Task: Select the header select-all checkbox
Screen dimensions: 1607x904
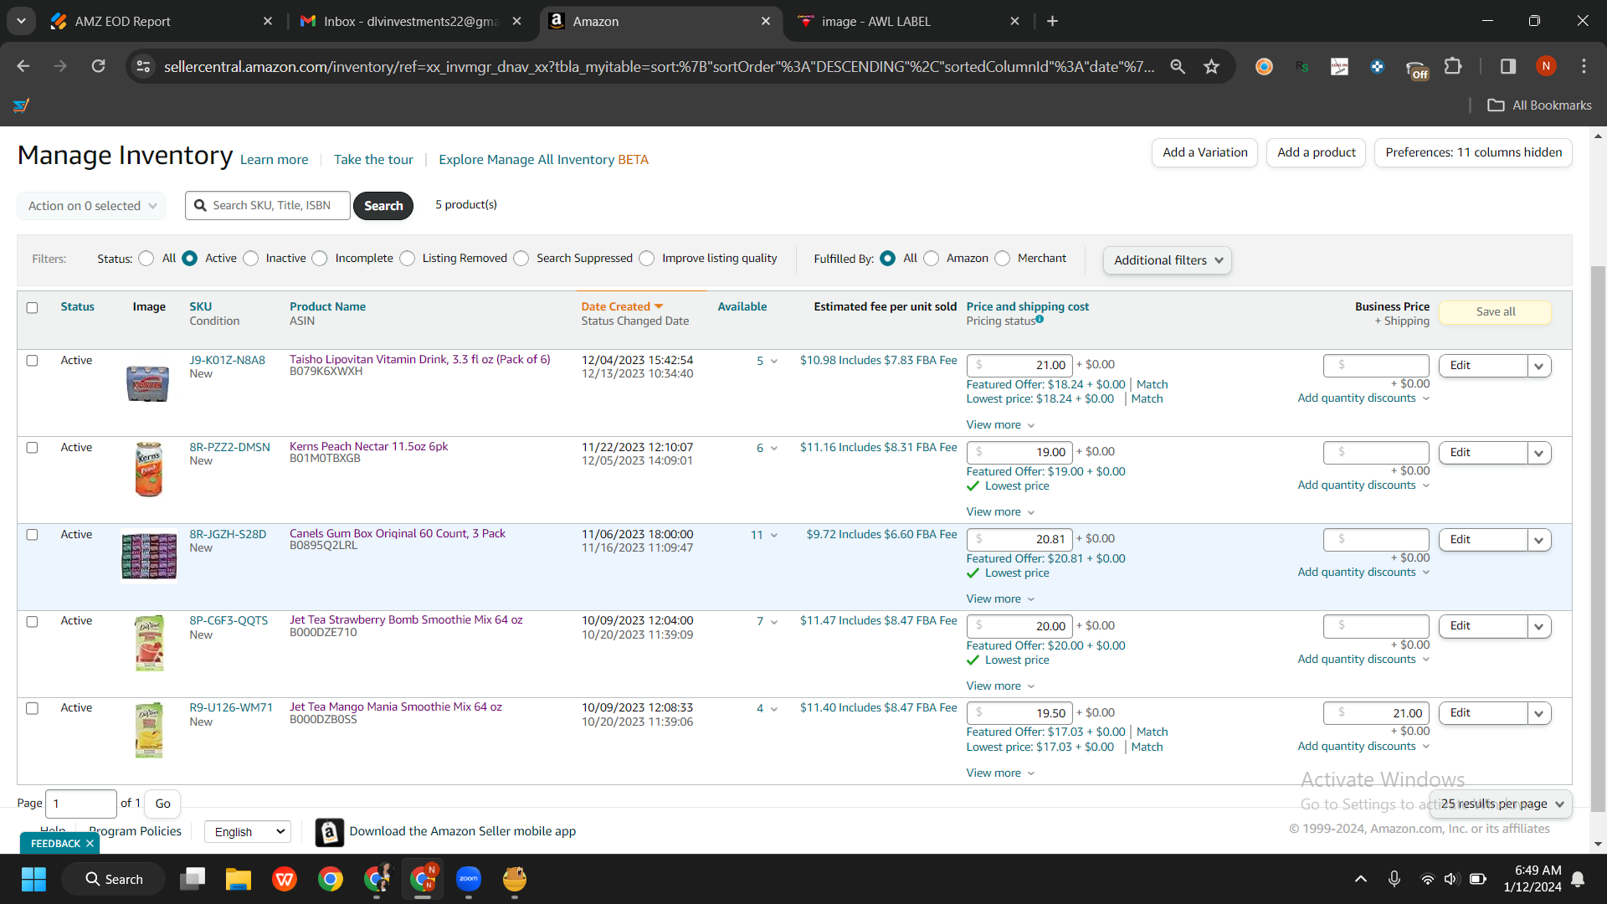Action: point(32,308)
